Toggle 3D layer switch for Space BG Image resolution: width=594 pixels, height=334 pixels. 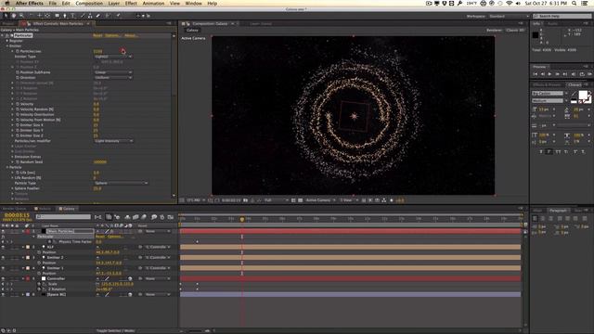130,294
